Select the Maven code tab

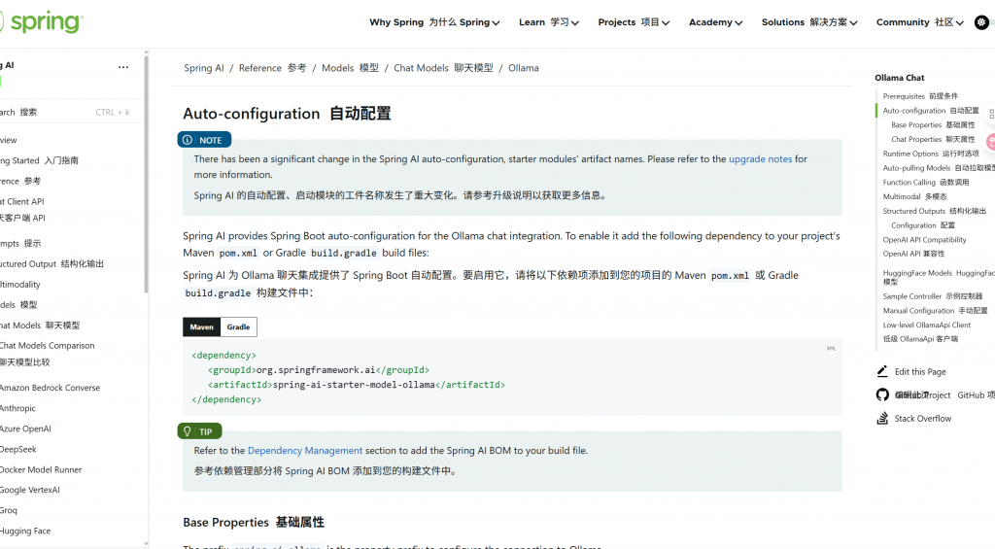point(201,327)
